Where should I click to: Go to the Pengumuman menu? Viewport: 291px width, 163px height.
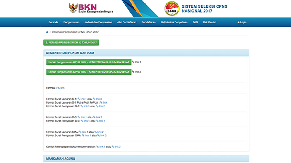[x=71, y=22]
